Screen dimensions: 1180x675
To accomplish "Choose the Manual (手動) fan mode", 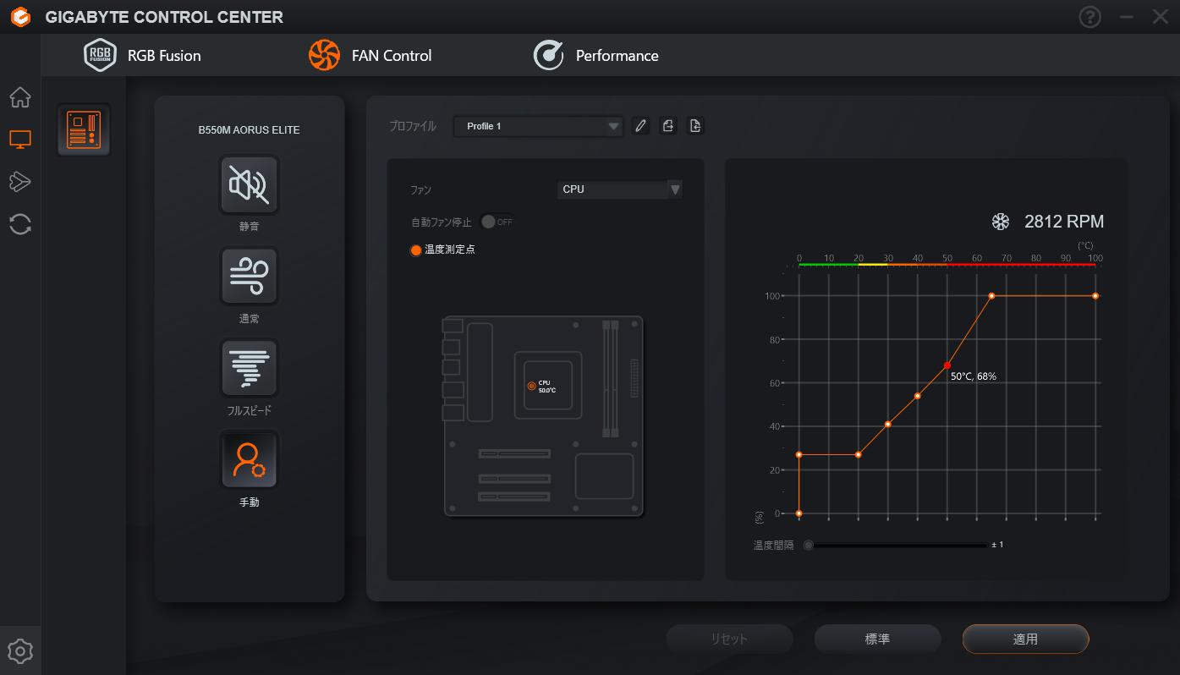I will pos(250,459).
